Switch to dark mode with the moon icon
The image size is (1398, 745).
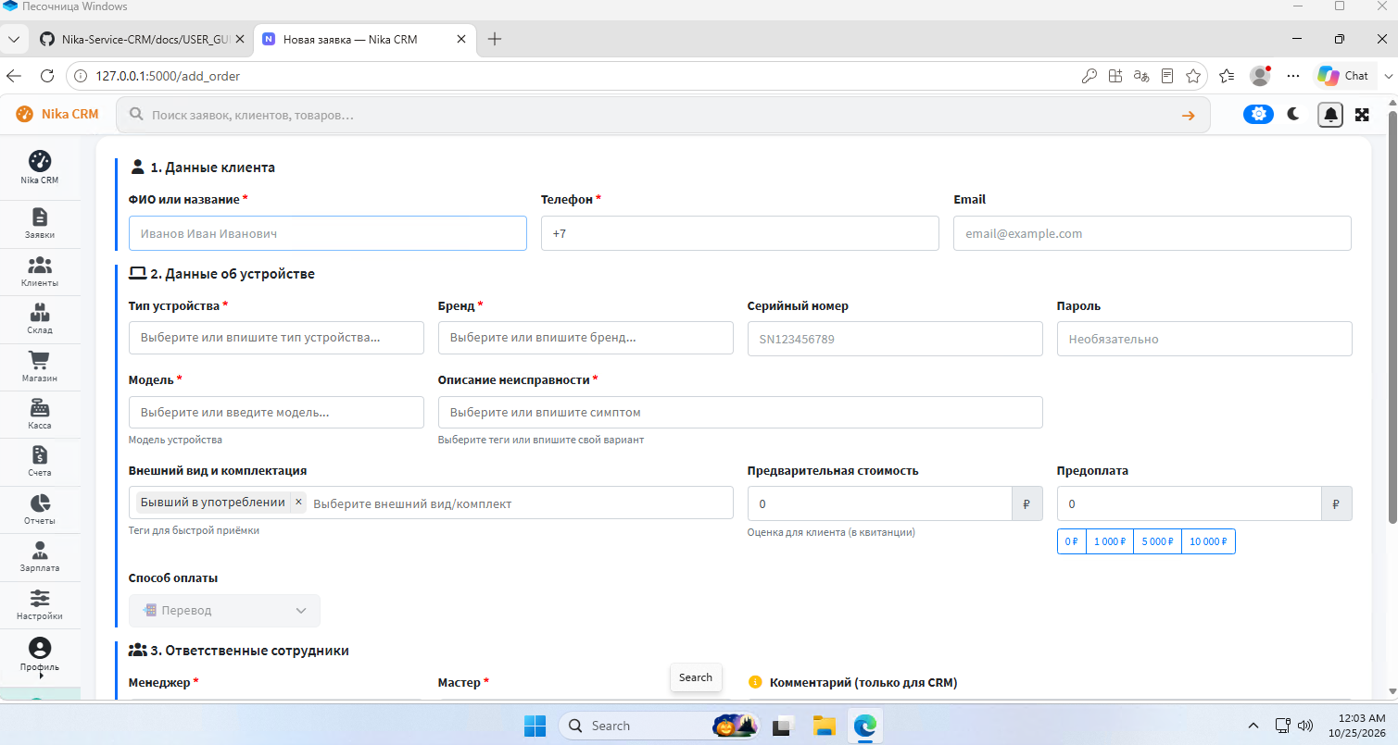1294,114
